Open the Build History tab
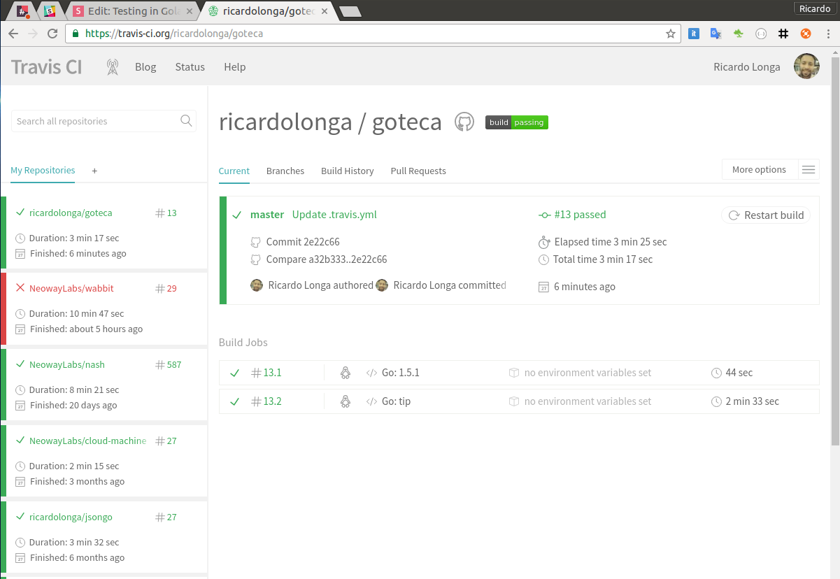This screenshot has width=840, height=579. click(348, 171)
